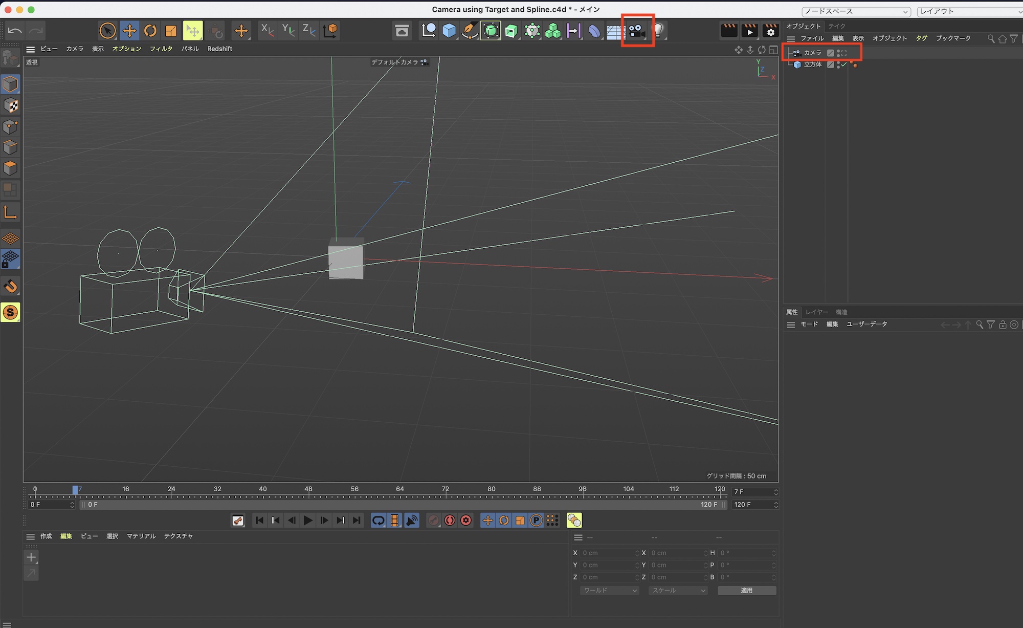Click the undo arrow icon

click(x=15, y=31)
